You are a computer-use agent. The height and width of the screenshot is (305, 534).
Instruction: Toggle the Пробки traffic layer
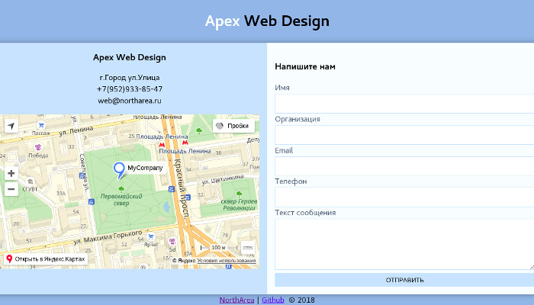pos(233,126)
